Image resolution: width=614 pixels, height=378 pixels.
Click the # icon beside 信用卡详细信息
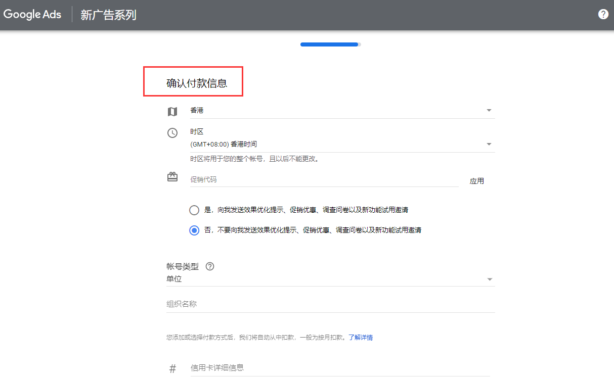click(172, 369)
